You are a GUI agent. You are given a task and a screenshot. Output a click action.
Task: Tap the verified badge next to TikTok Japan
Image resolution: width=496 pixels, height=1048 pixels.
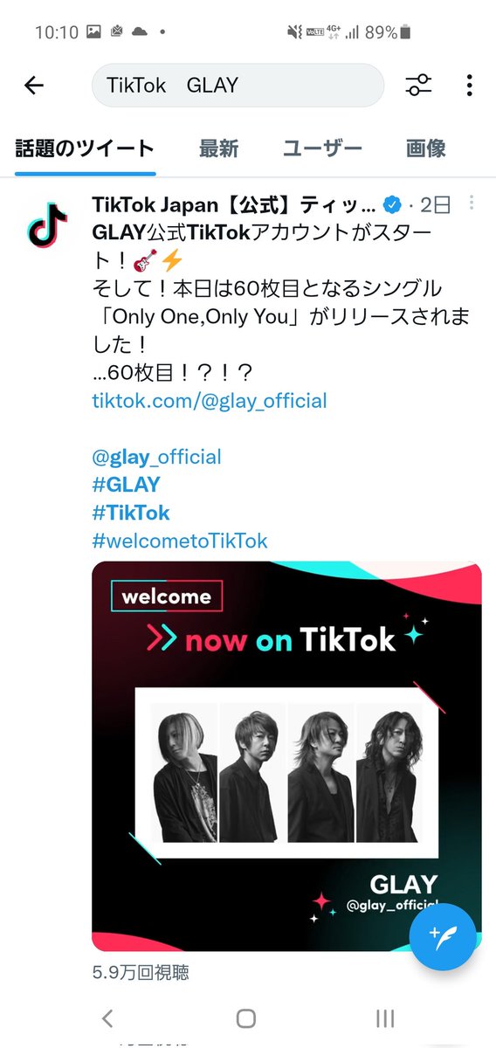[394, 205]
